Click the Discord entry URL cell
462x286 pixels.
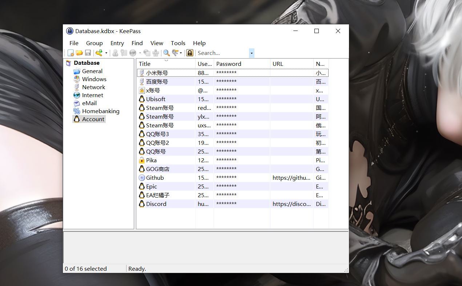(x=292, y=204)
